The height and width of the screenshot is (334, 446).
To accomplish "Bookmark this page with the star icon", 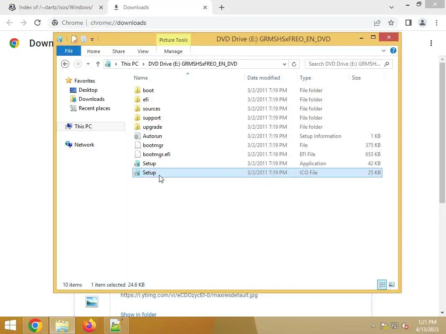I will tap(391, 23).
